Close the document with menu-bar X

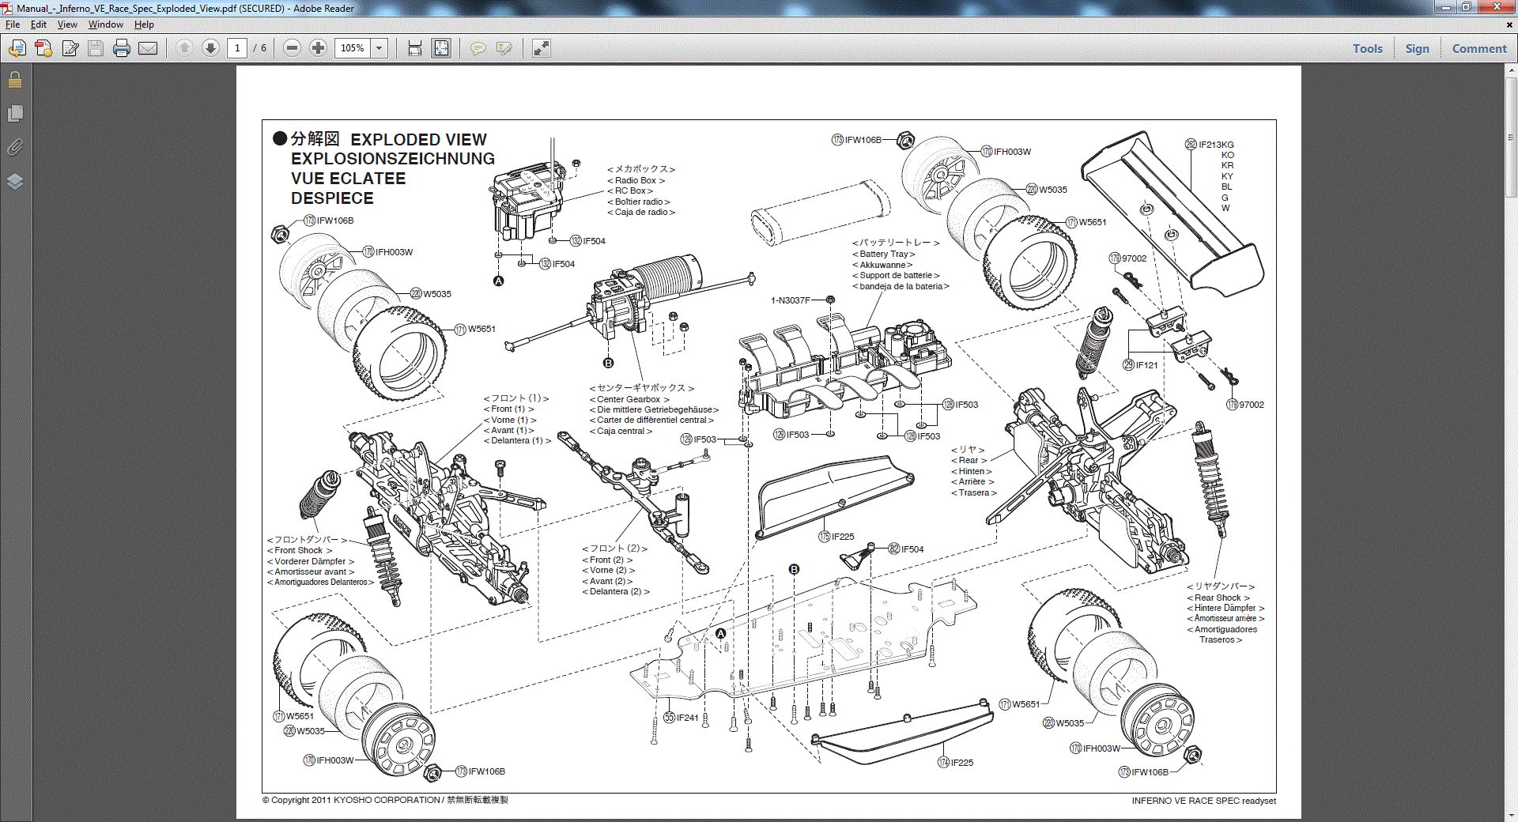(x=1509, y=25)
